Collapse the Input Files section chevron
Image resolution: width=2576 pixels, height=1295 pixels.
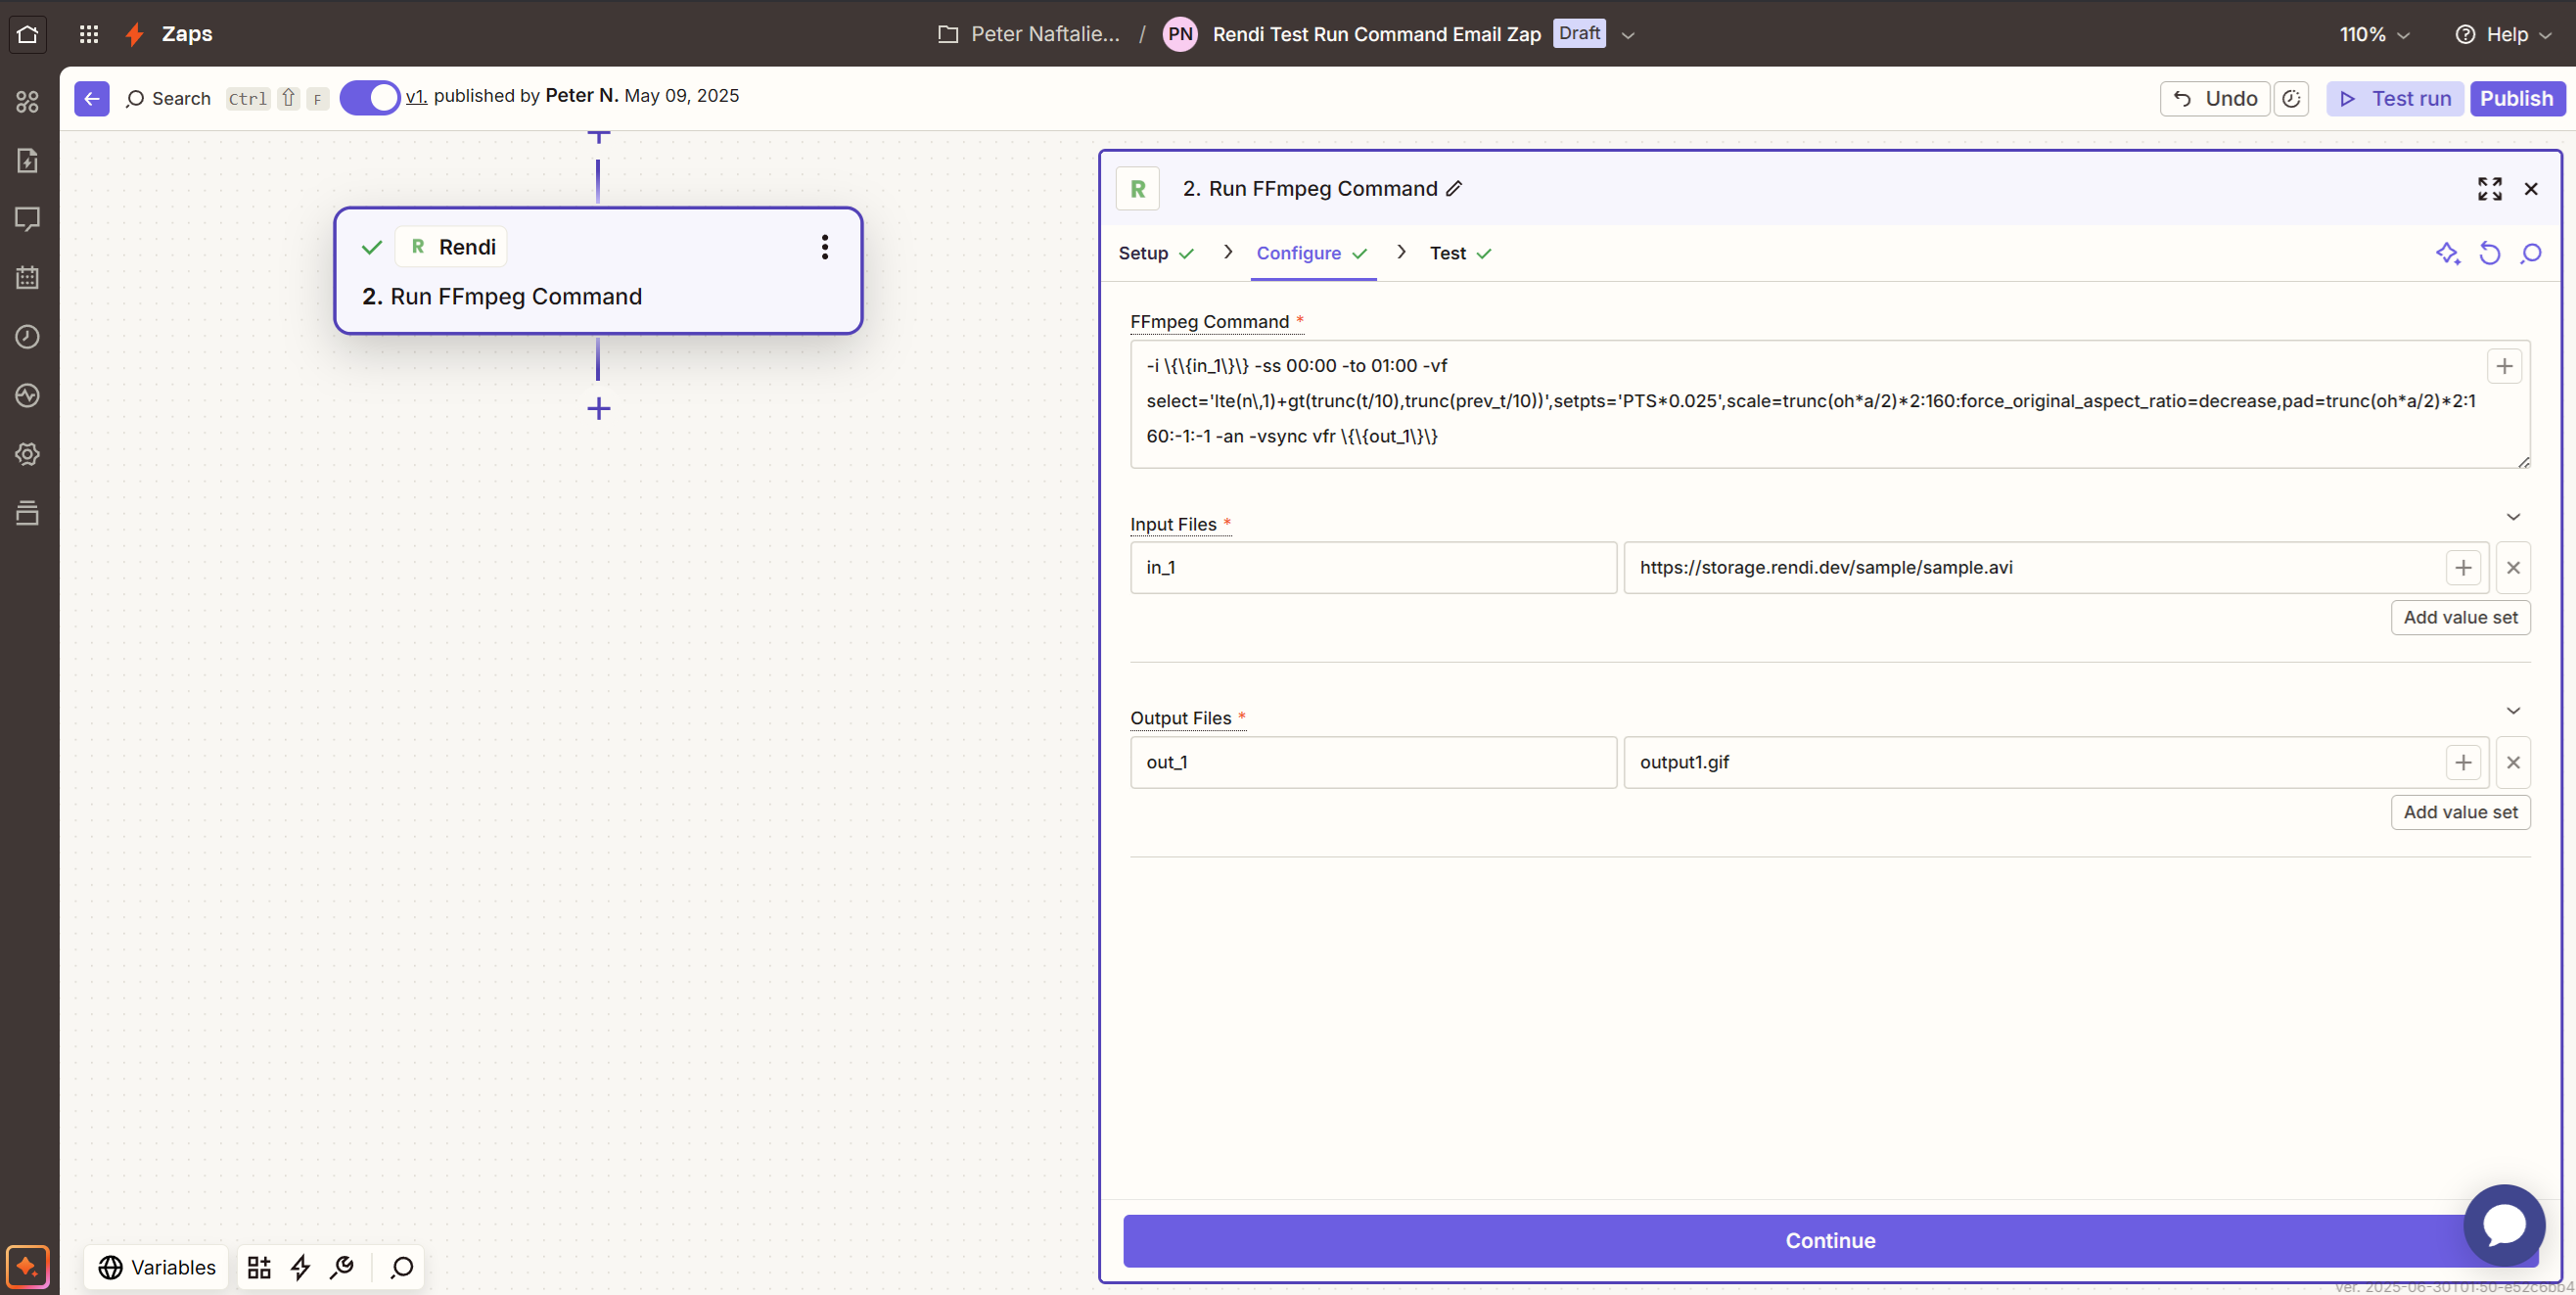tap(2513, 517)
